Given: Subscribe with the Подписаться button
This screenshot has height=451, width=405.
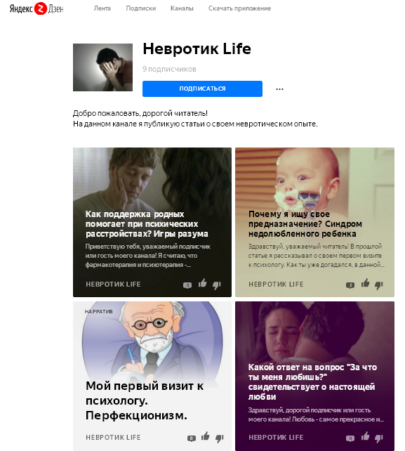Looking at the screenshot, I should point(202,89).
